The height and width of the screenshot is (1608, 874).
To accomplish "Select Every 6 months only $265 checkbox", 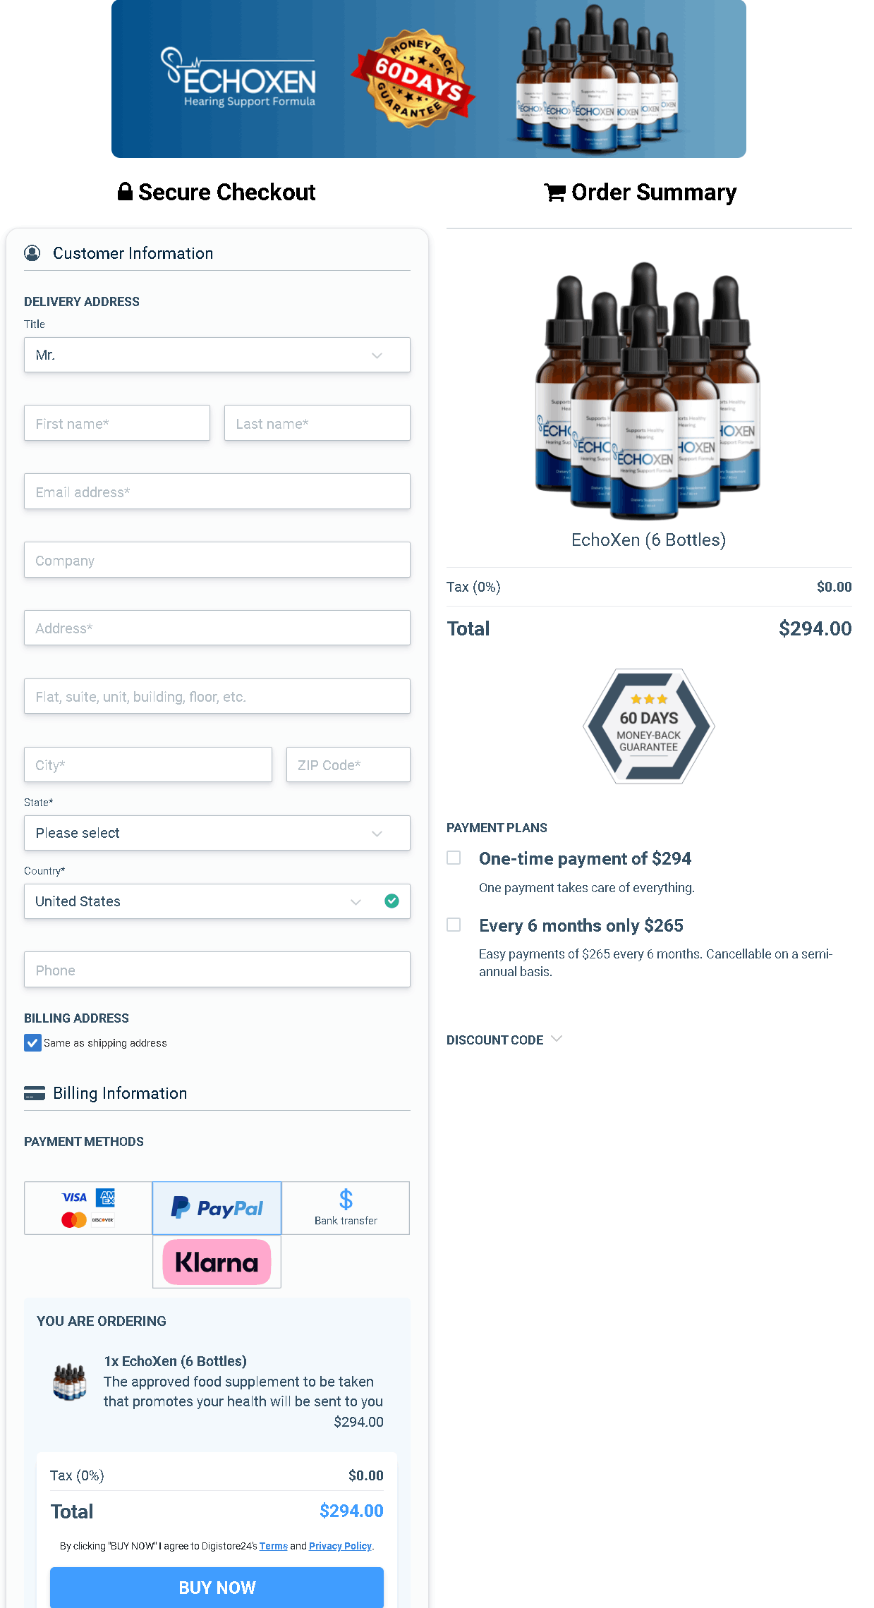I will click(454, 925).
